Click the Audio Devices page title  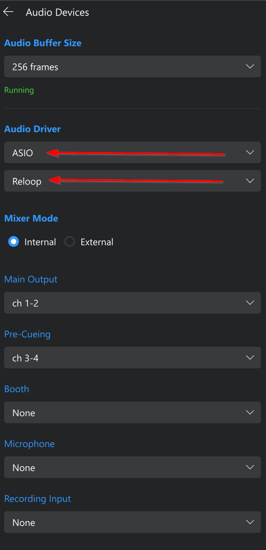(x=58, y=12)
